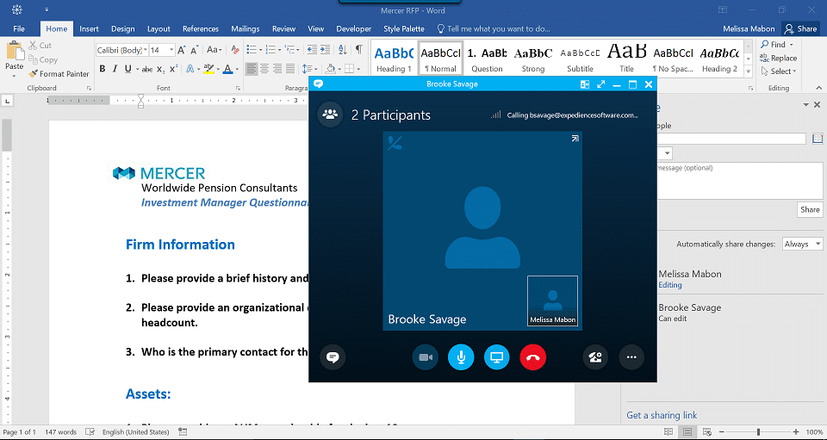Click Find in Editing group

776,45
